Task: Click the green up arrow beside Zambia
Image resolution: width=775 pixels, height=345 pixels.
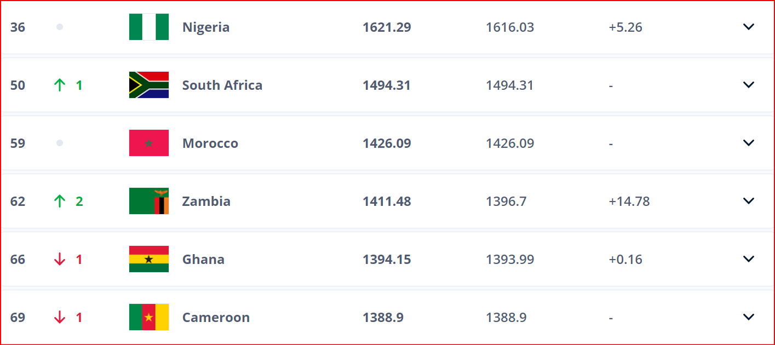Action: pyautogui.click(x=60, y=201)
